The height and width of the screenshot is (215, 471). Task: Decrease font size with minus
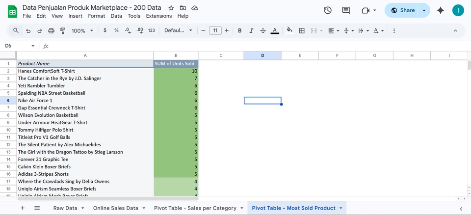click(x=203, y=30)
